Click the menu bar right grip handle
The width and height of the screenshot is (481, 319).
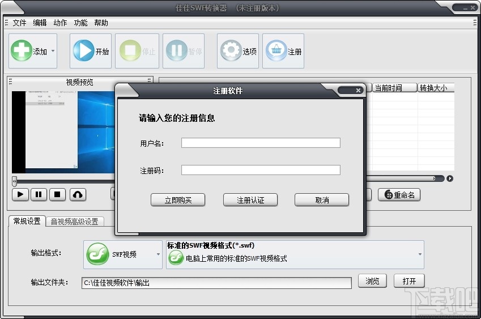(475, 23)
